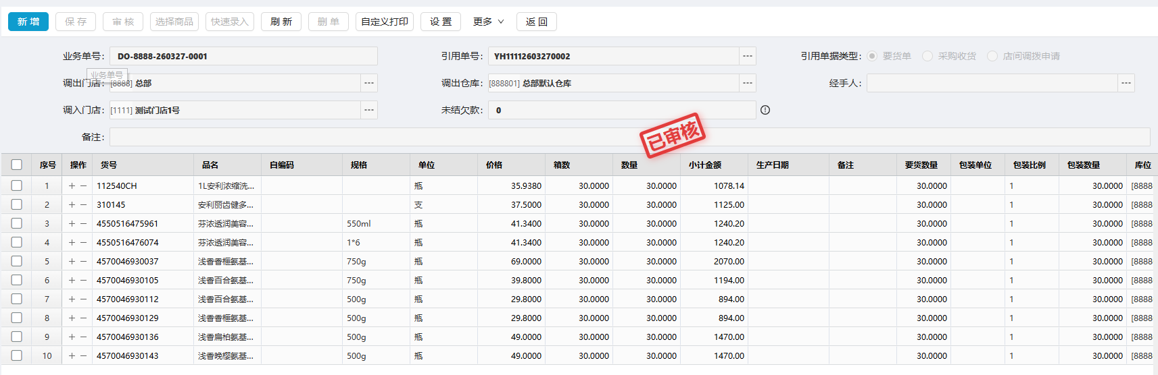Image resolution: width=1158 pixels, height=375 pixels.
Task: Click the 自定义打印 button
Action: (384, 22)
